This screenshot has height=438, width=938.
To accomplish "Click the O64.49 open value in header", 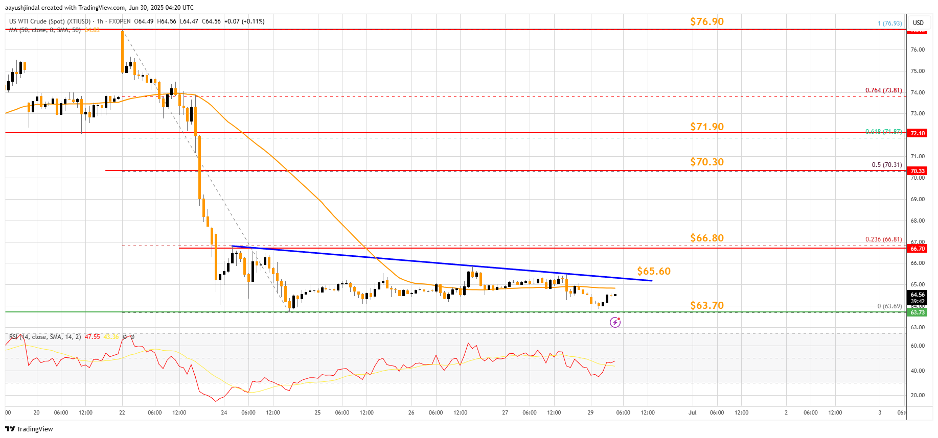I will tap(144, 21).
